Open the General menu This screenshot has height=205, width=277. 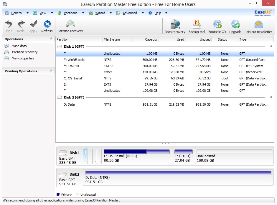click(x=17, y=13)
